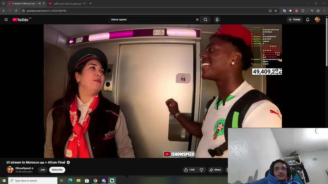Share the video
328x184 pixels.
click(x=215, y=170)
